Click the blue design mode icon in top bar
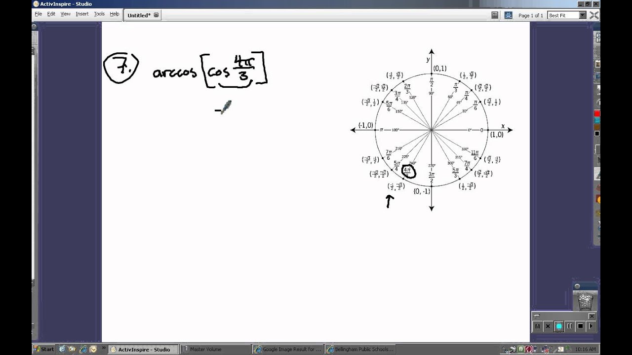Image resolution: width=632 pixels, height=355 pixels. point(509,15)
